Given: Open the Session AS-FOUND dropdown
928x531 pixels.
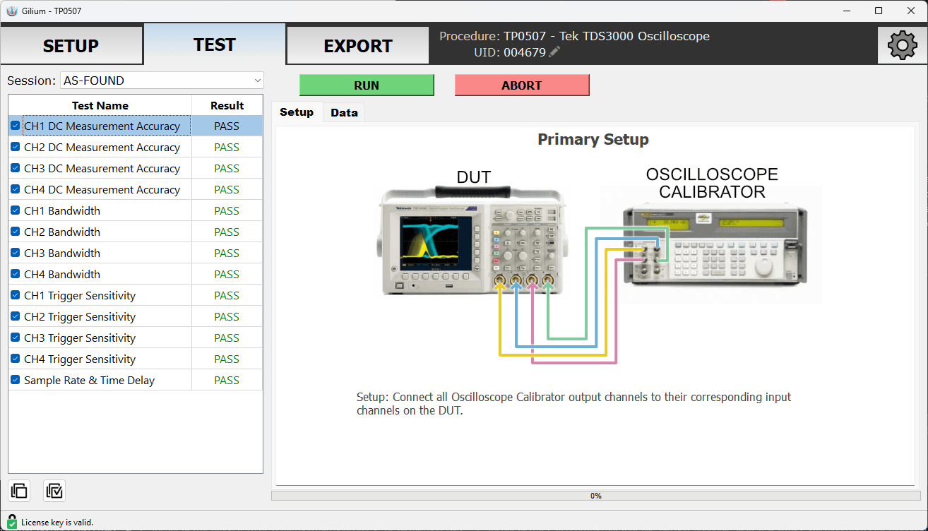Looking at the screenshot, I should click(162, 80).
